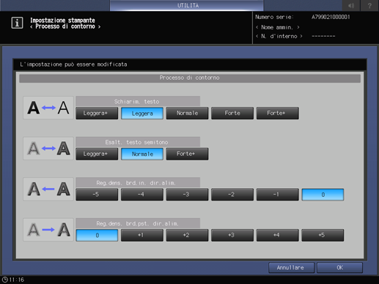379x284 pixels.
Task: Click the Reg.dens. brd.pst. dir.alim. label
Action: pyautogui.click(x=138, y=223)
